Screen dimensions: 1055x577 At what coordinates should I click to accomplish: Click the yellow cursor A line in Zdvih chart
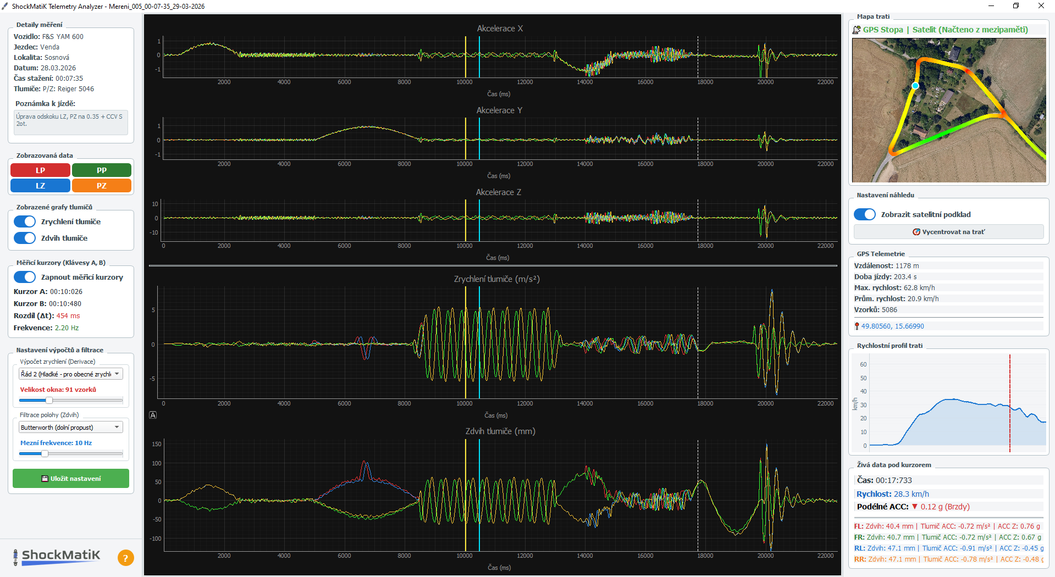coord(466,495)
